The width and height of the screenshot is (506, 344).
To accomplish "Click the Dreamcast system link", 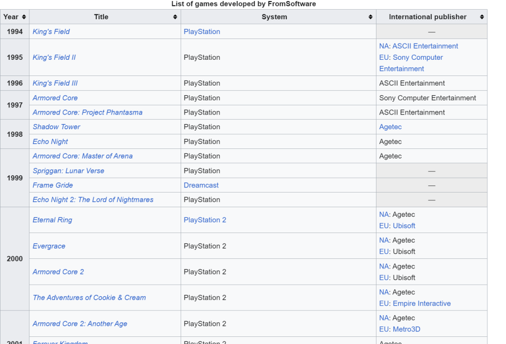I will click(201, 185).
